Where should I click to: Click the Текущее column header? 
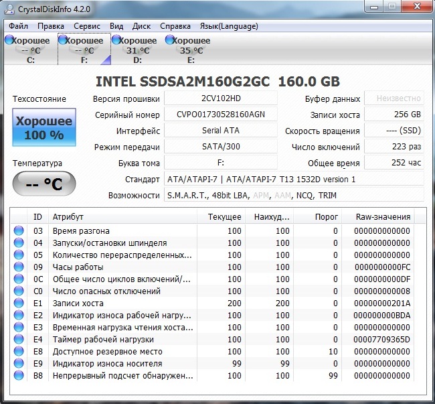(x=221, y=217)
